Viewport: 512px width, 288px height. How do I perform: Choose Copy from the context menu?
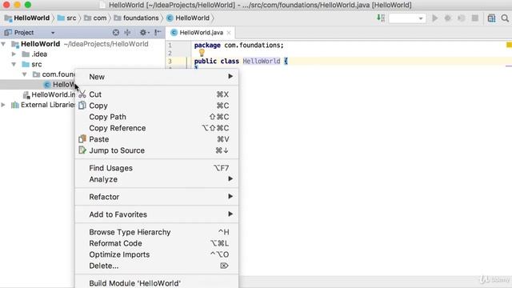157,106
